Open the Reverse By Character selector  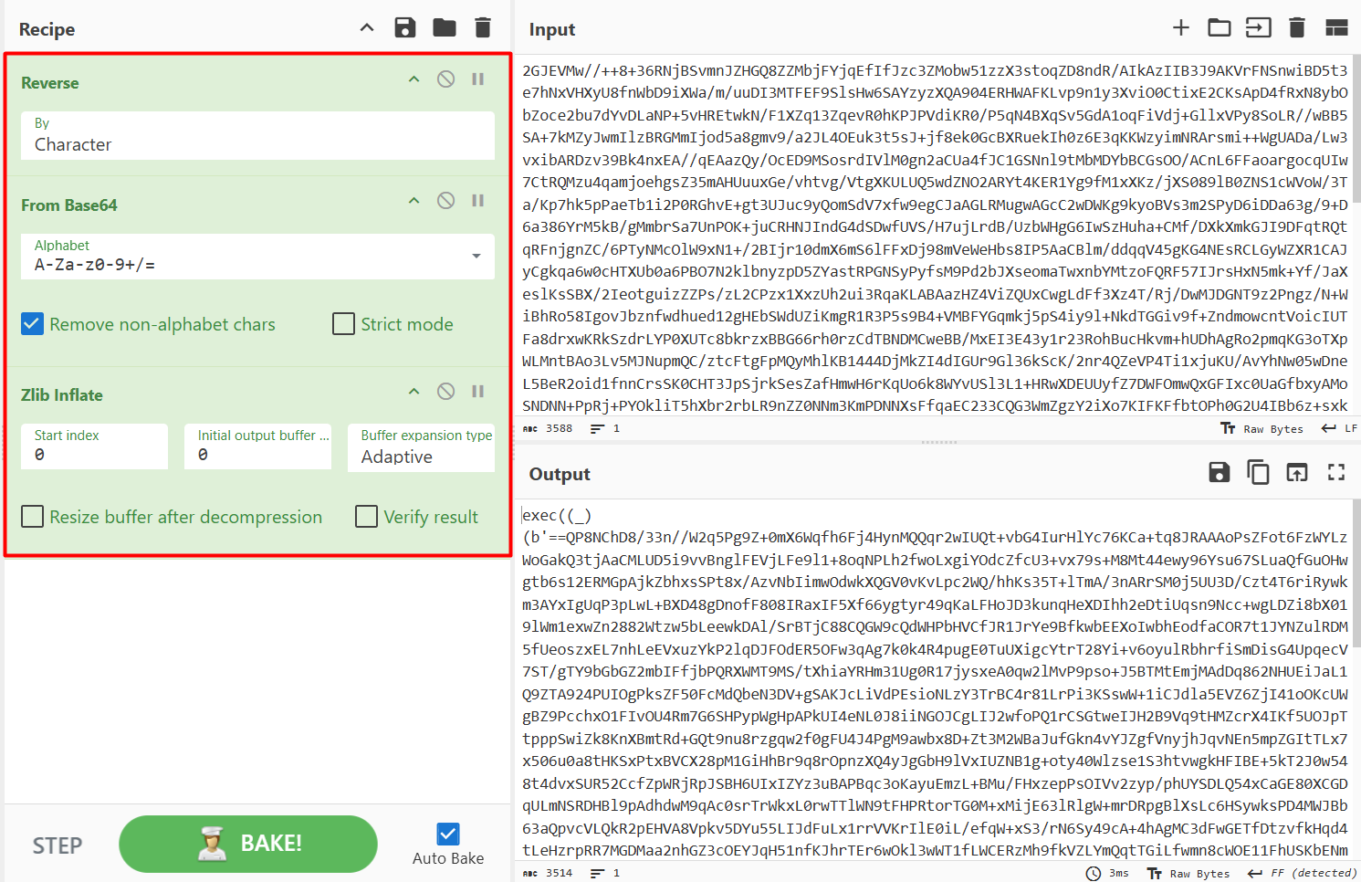tap(257, 136)
